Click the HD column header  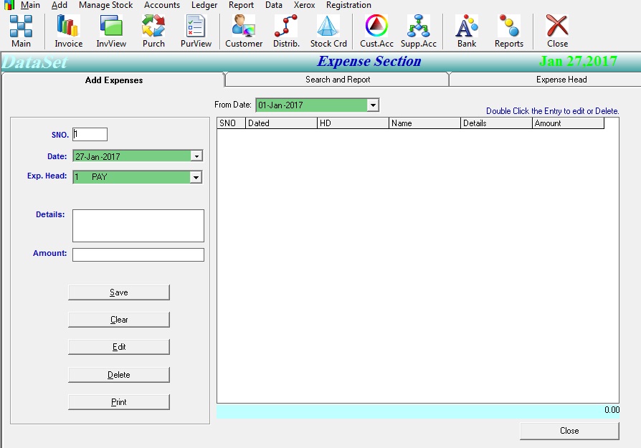(x=353, y=123)
